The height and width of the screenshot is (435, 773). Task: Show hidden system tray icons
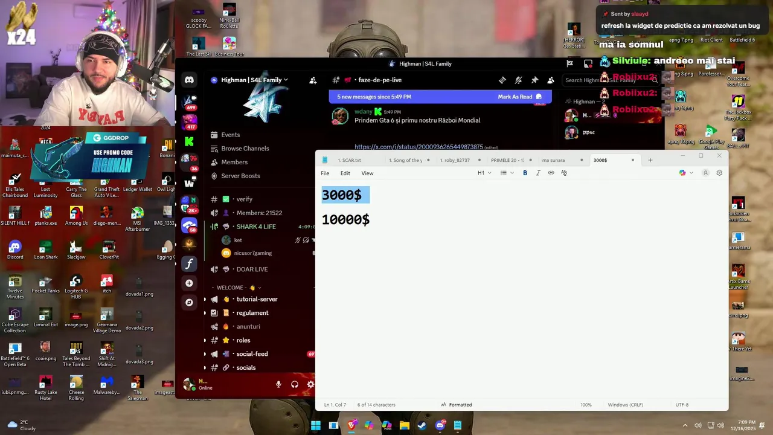click(x=685, y=425)
